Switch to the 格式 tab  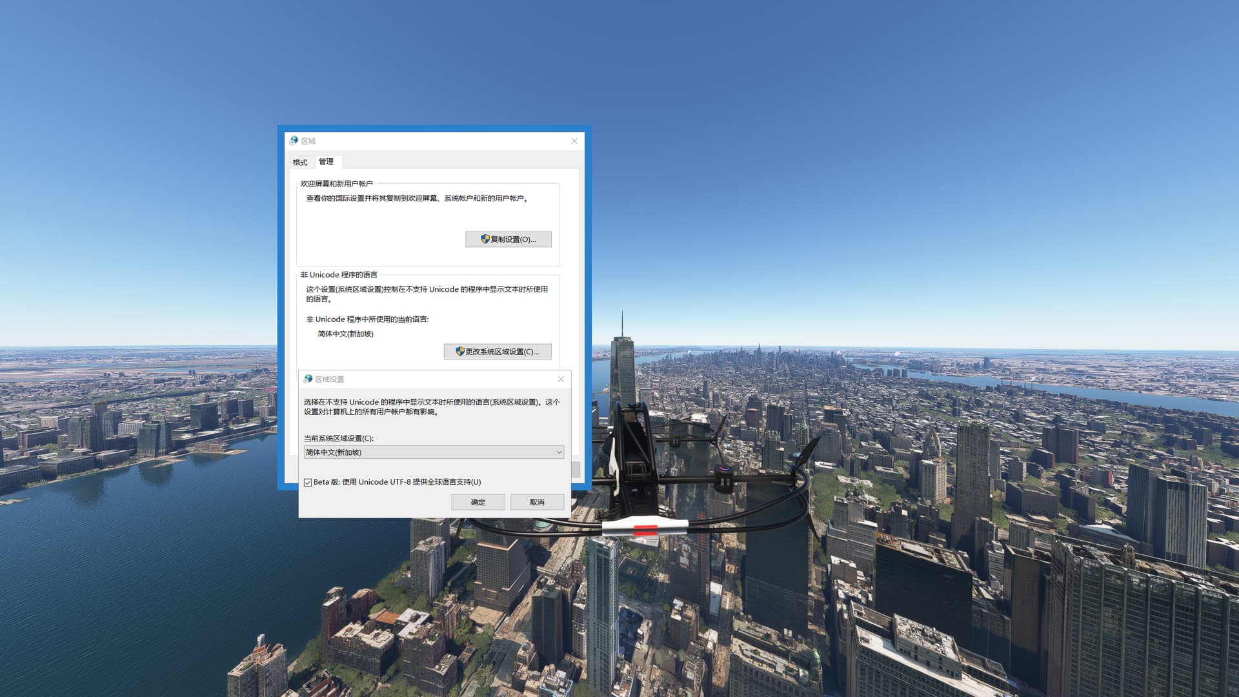click(x=300, y=163)
